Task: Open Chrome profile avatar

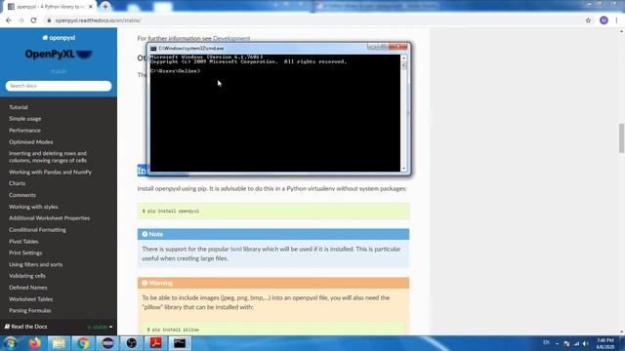Action: click(x=604, y=20)
